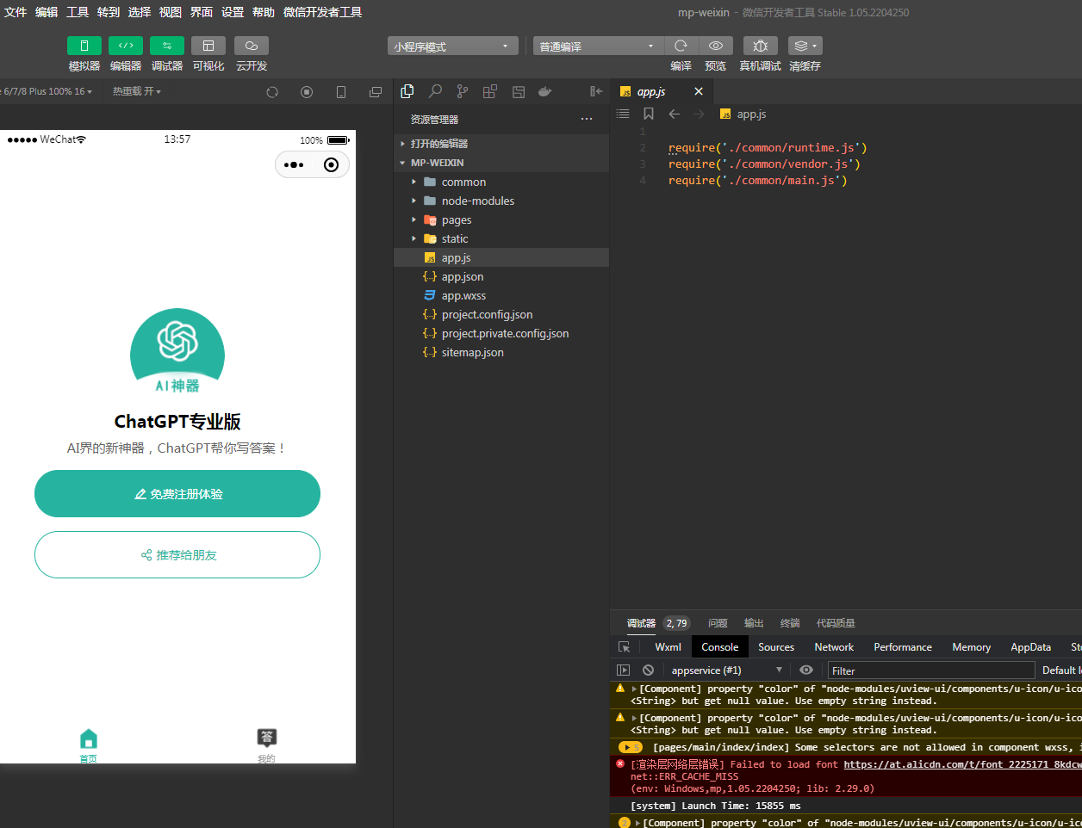
Task: Click the detach simulator window icon
Action: click(376, 92)
